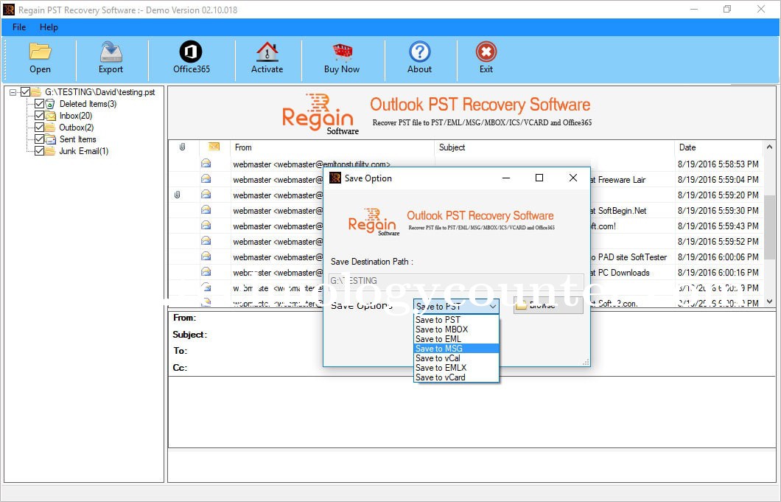This screenshot has height=502, width=781.
Task: Click envelope icon of the SoftBegin.Net email
Action: (x=206, y=210)
